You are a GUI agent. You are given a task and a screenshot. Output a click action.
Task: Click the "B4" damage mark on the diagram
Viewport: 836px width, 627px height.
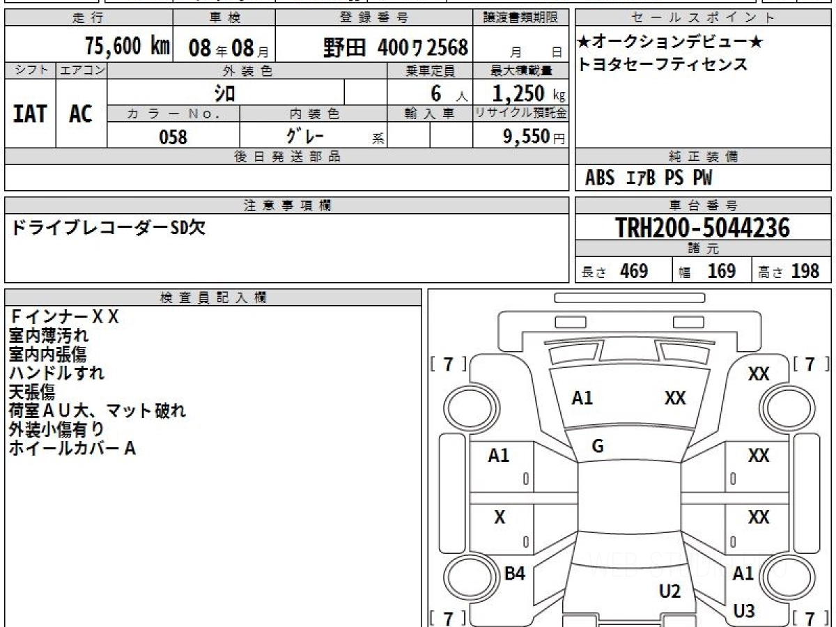tap(515, 573)
